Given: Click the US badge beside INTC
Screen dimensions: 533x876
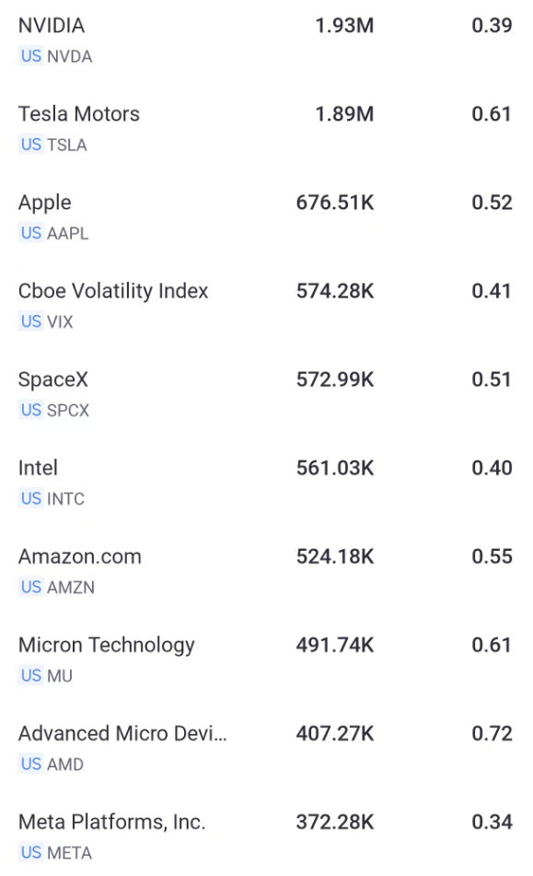Looking at the screenshot, I should pos(31,498).
